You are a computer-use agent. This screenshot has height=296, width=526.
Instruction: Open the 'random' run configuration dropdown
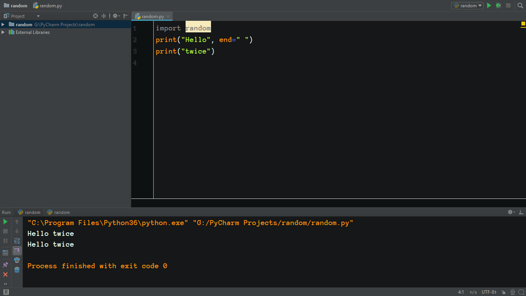467,5
